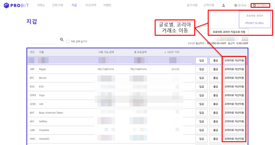This screenshot has width=275, height=145.
Task: Click 코리아로 자산이동 for ACDC Volt
Action: 234,104
